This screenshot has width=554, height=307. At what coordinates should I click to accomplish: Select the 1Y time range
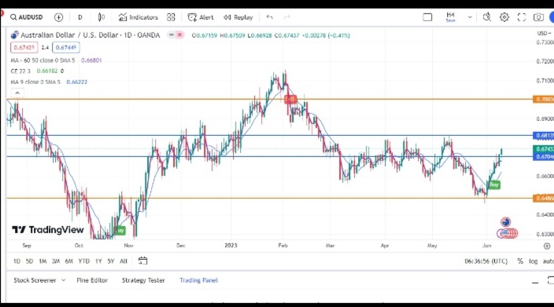coord(98,261)
